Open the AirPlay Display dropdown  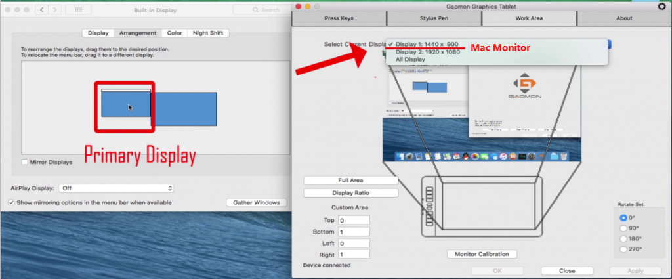pyautogui.click(x=116, y=188)
